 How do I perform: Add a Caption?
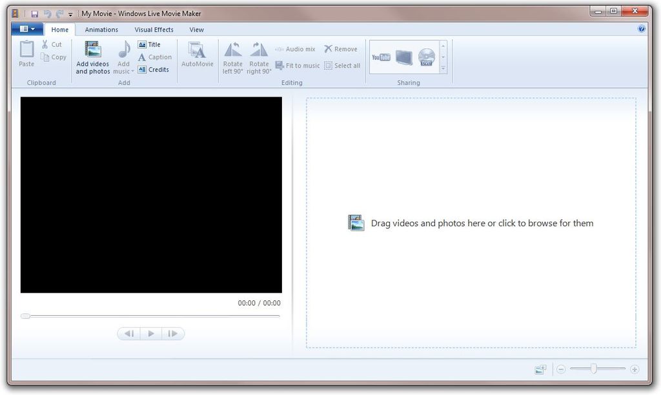(x=155, y=57)
